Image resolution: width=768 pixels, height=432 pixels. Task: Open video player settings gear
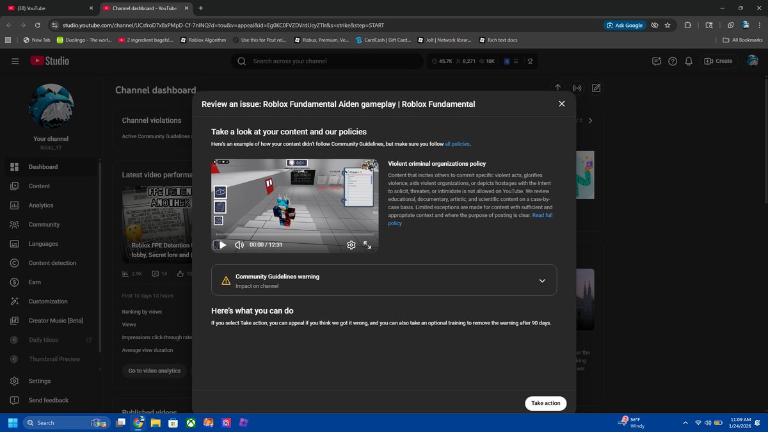pos(351,244)
